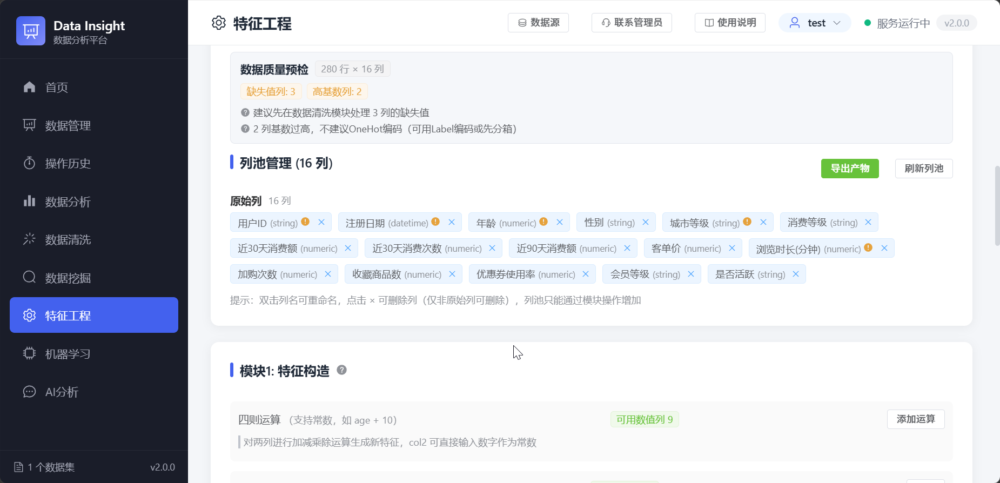Open 机器学习 from sidebar
This screenshot has height=483, width=1000.
coord(94,354)
